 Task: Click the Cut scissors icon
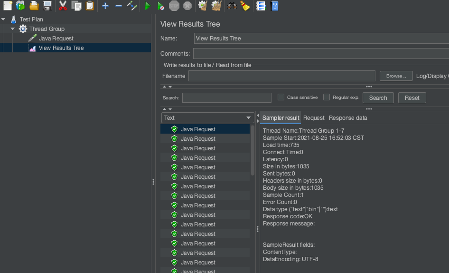coord(63,5)
